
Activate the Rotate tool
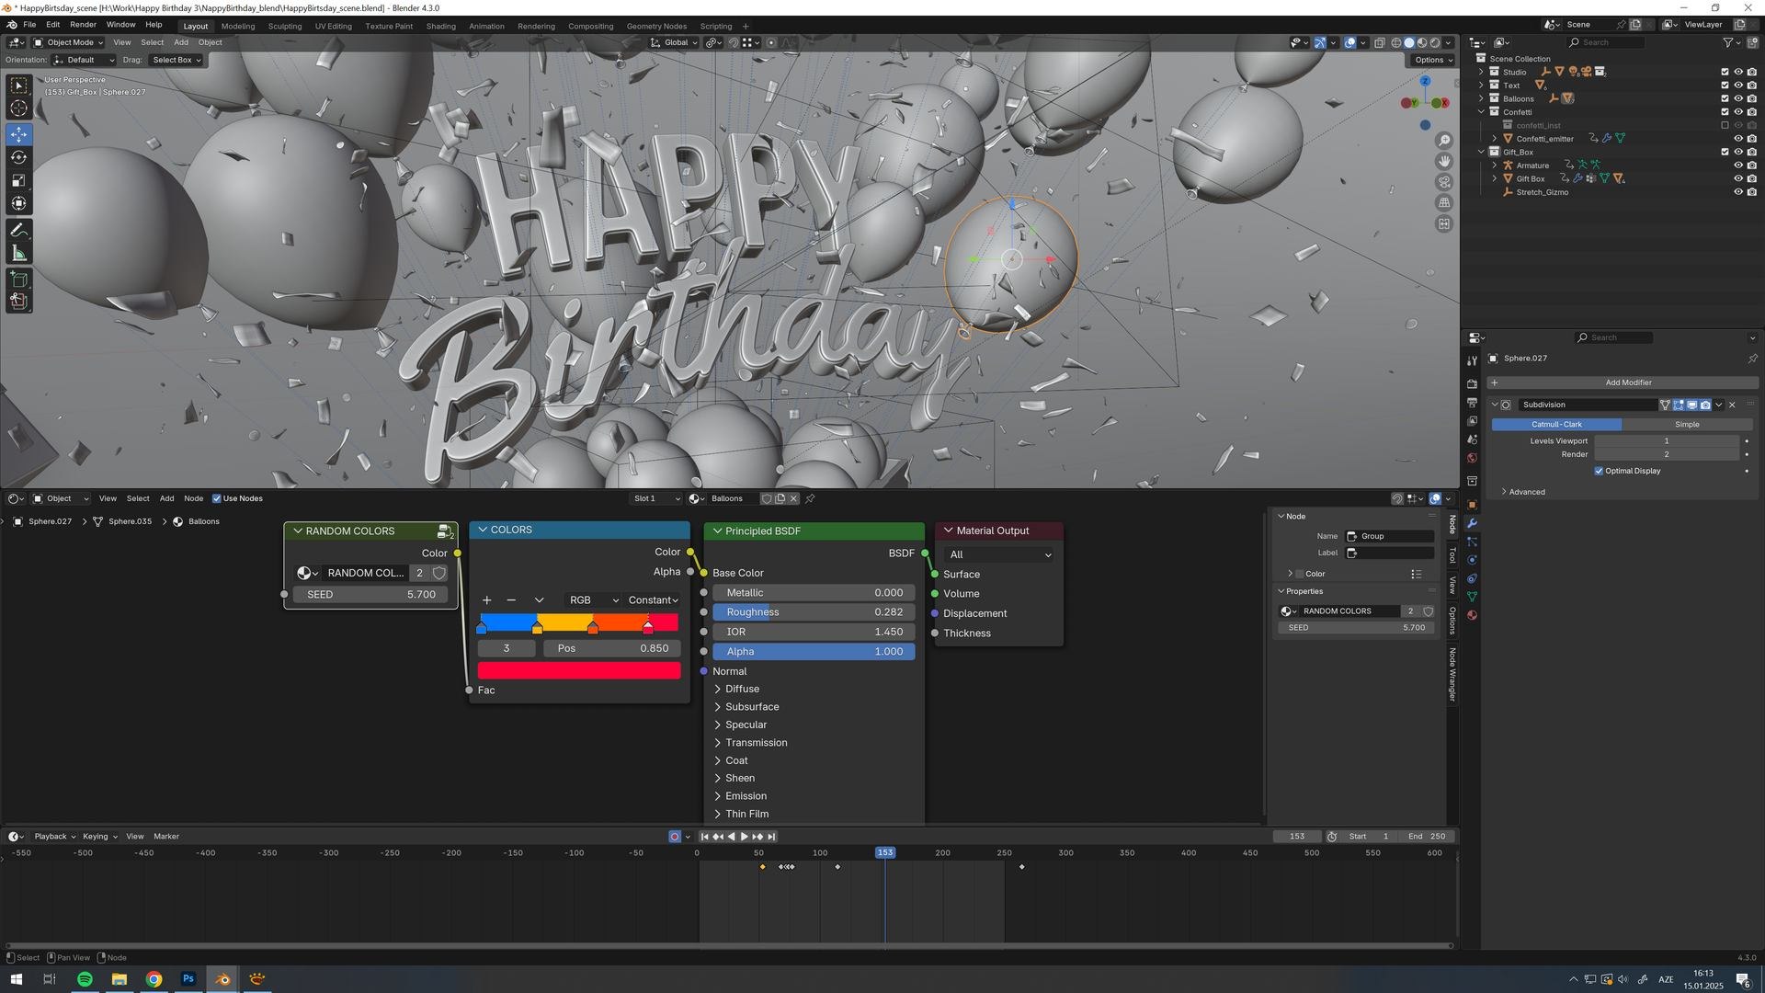[x=18, y=157]
